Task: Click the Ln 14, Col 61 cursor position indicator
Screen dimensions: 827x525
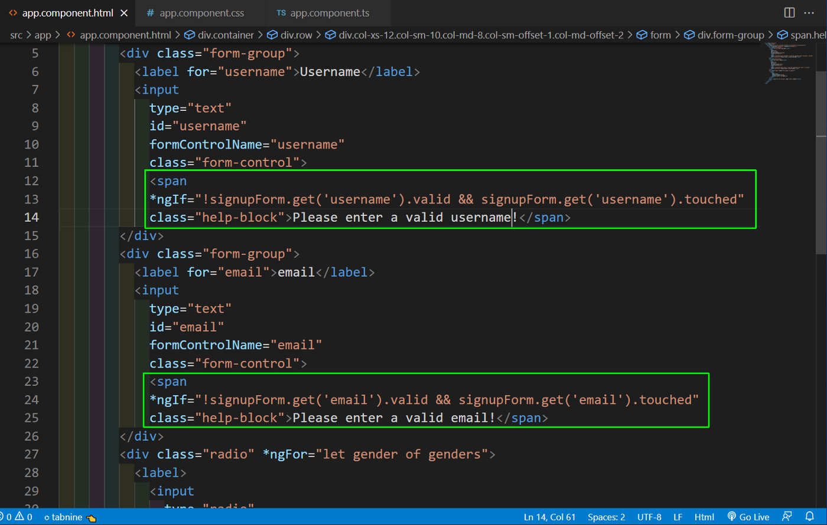Action: [549, 517]
